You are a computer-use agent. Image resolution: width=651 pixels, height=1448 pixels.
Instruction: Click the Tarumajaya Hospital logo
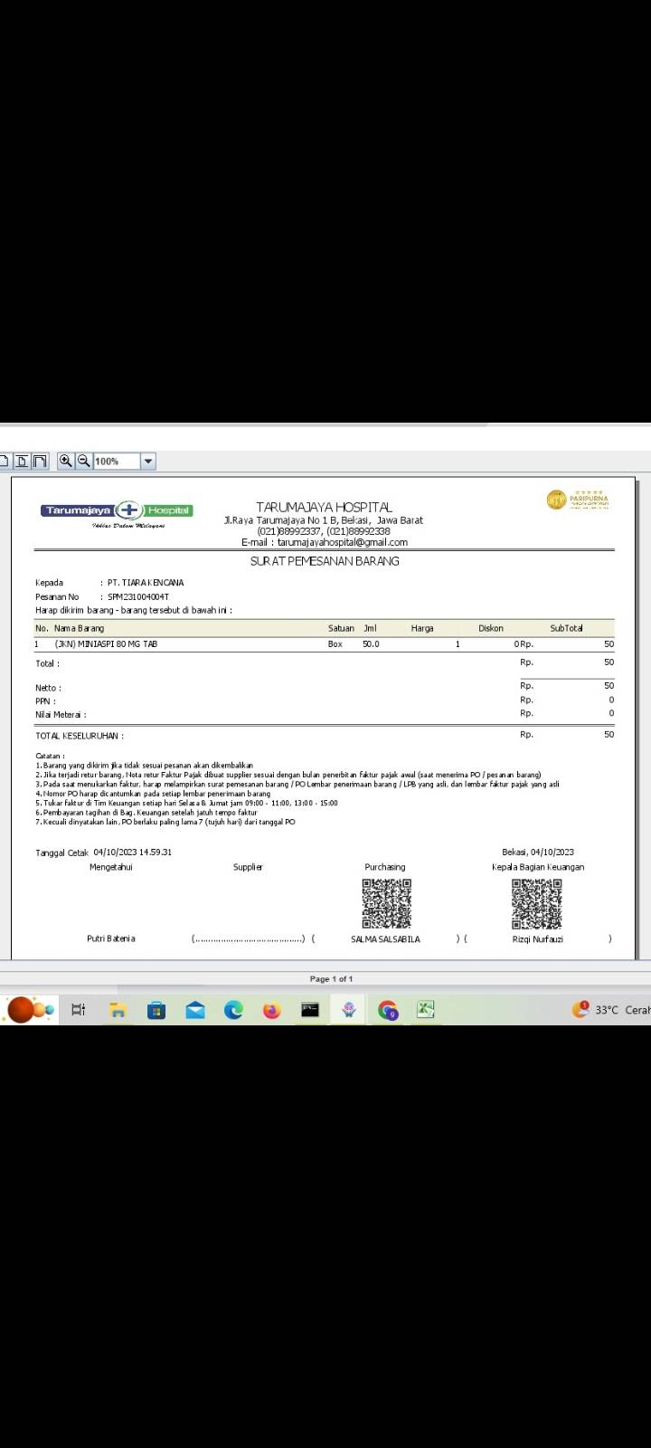click(x=117, y=513)
